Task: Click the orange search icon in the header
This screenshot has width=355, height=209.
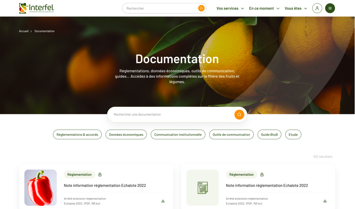Action: [x=201, y=8]
